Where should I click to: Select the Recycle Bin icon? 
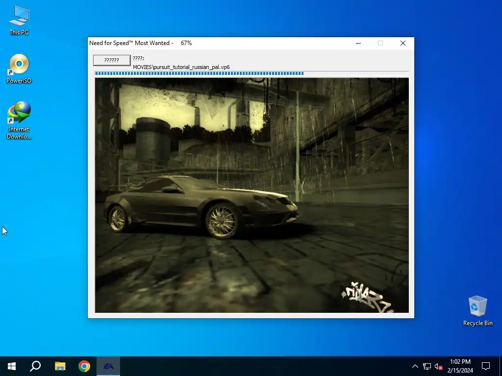(477, 311)
